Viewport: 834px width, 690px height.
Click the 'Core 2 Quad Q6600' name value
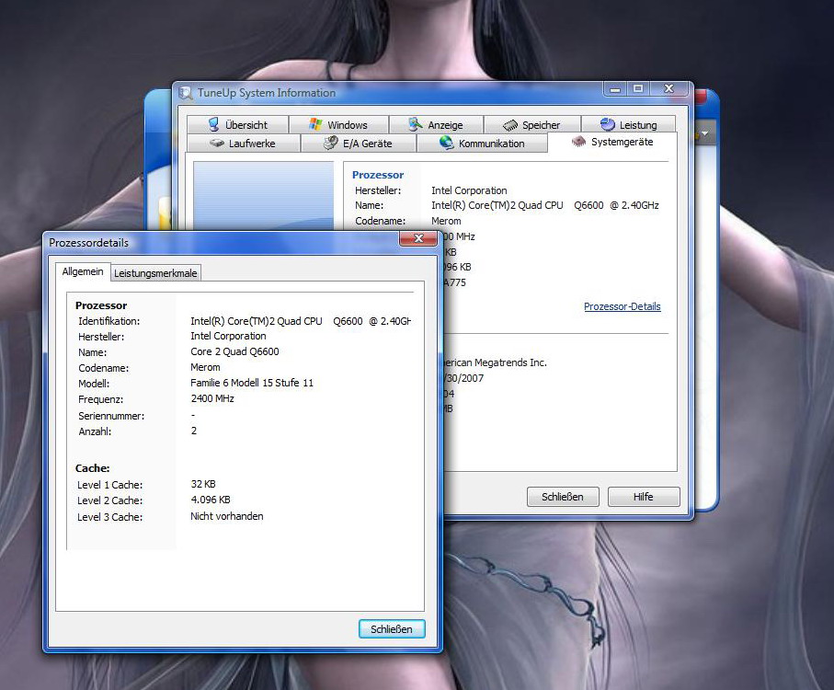234,351
